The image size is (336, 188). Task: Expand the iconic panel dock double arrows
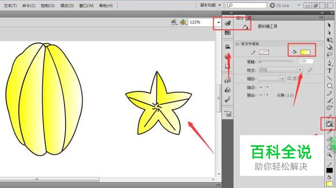[231, 13]
